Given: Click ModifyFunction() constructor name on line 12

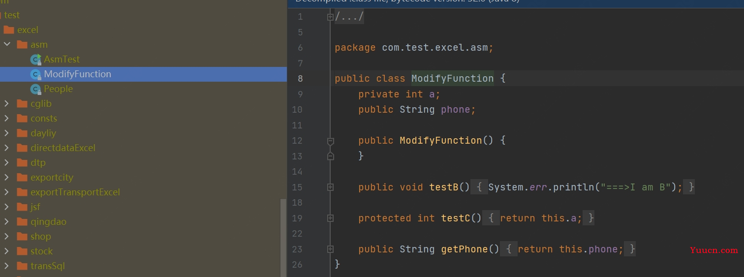Looking at the screenshot, I should tap(440, 140).
